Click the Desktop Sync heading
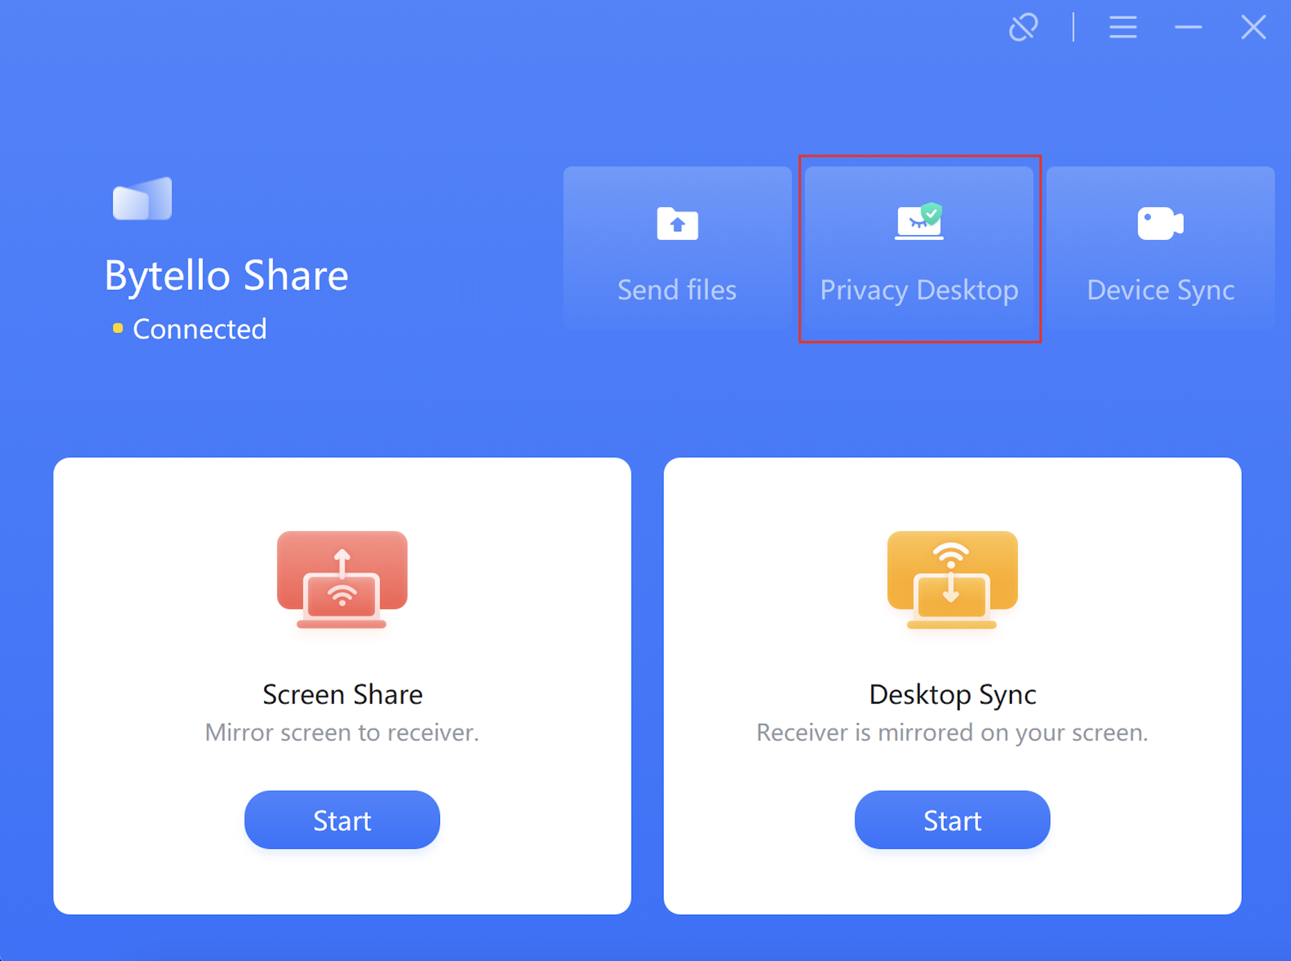 coord(952,694)
